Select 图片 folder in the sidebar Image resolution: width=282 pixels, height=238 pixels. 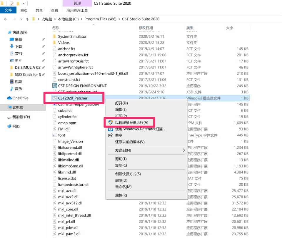tap(18, 61)
